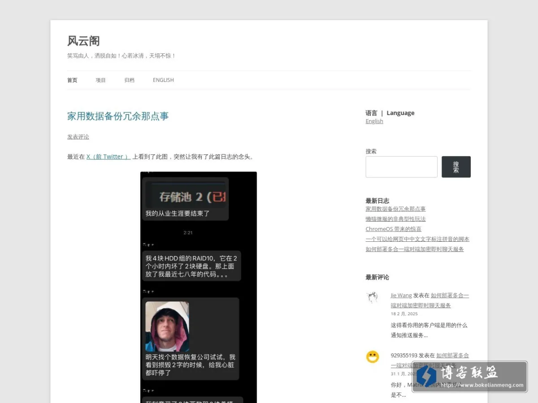Click the 搜索 search button
Viewport: 538px width, 403px height.
[456, 167]
